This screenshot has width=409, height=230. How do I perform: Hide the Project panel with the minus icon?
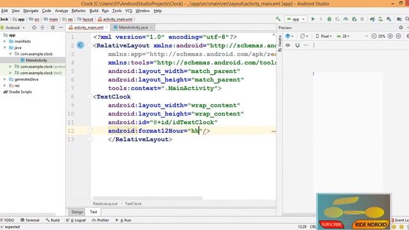tap(61, 27)
